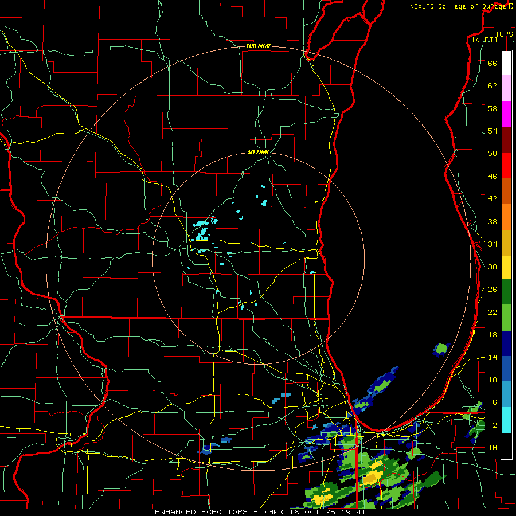Click the 6 scale label
Image resolution: width=516 pixels, height=516 pixels.
[495, 402]
